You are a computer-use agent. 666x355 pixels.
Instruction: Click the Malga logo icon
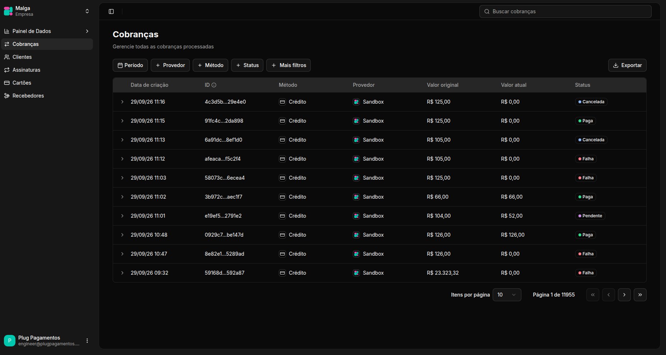tap(8, 11)
